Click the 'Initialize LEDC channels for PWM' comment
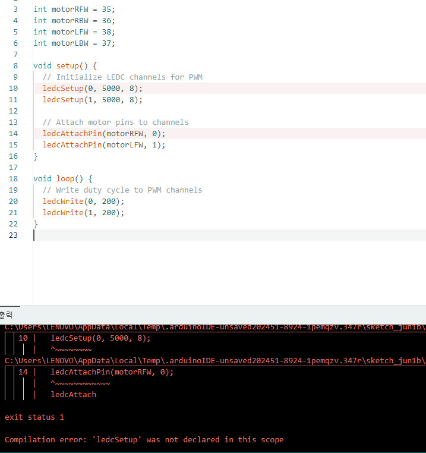The height and width of the screenshot is (453, 426). 123,77
